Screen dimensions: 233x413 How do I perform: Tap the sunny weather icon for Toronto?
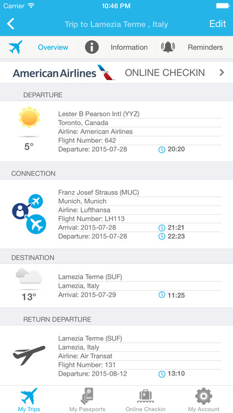pyautogui.click(x=29, y=117)
